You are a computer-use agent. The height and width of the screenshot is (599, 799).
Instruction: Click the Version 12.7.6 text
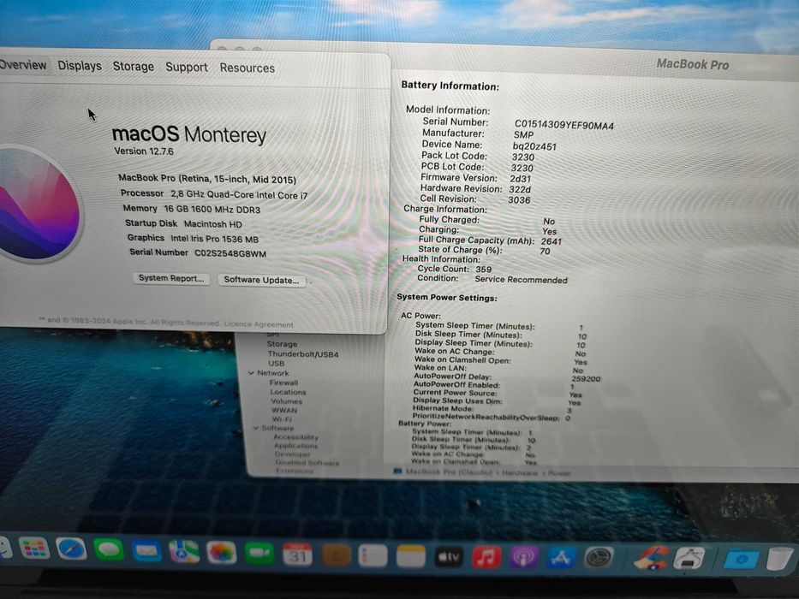coord(144,151)
